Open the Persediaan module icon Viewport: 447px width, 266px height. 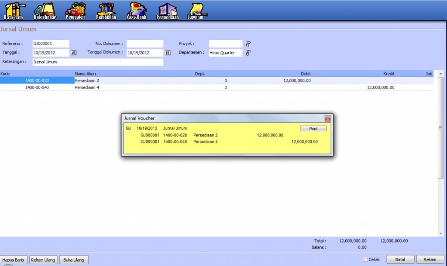[168, 11]
